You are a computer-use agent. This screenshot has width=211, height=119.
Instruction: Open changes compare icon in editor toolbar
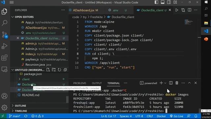point(183,10)
